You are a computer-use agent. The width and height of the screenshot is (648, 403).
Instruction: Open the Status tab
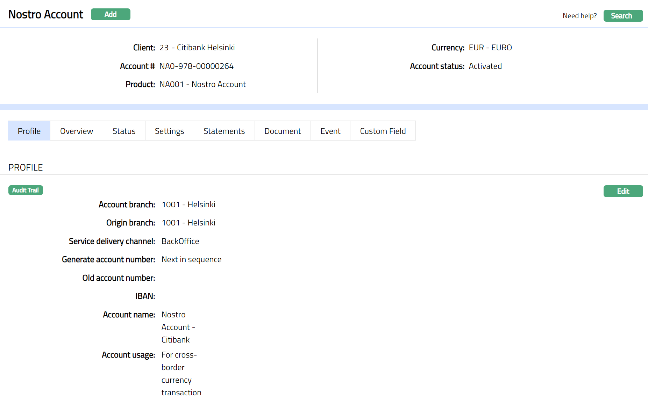coord(124,131)
